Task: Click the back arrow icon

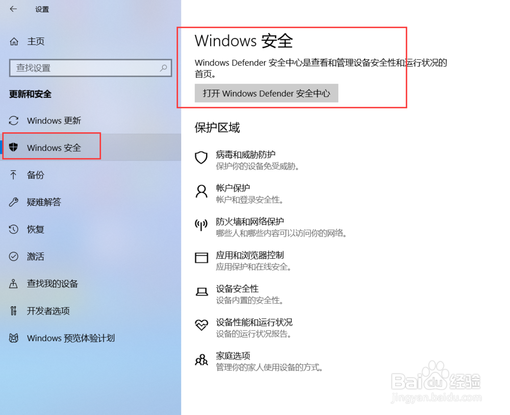Action: point(13,9)
